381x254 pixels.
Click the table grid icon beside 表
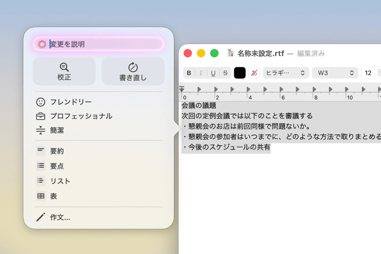click(40, 196)
